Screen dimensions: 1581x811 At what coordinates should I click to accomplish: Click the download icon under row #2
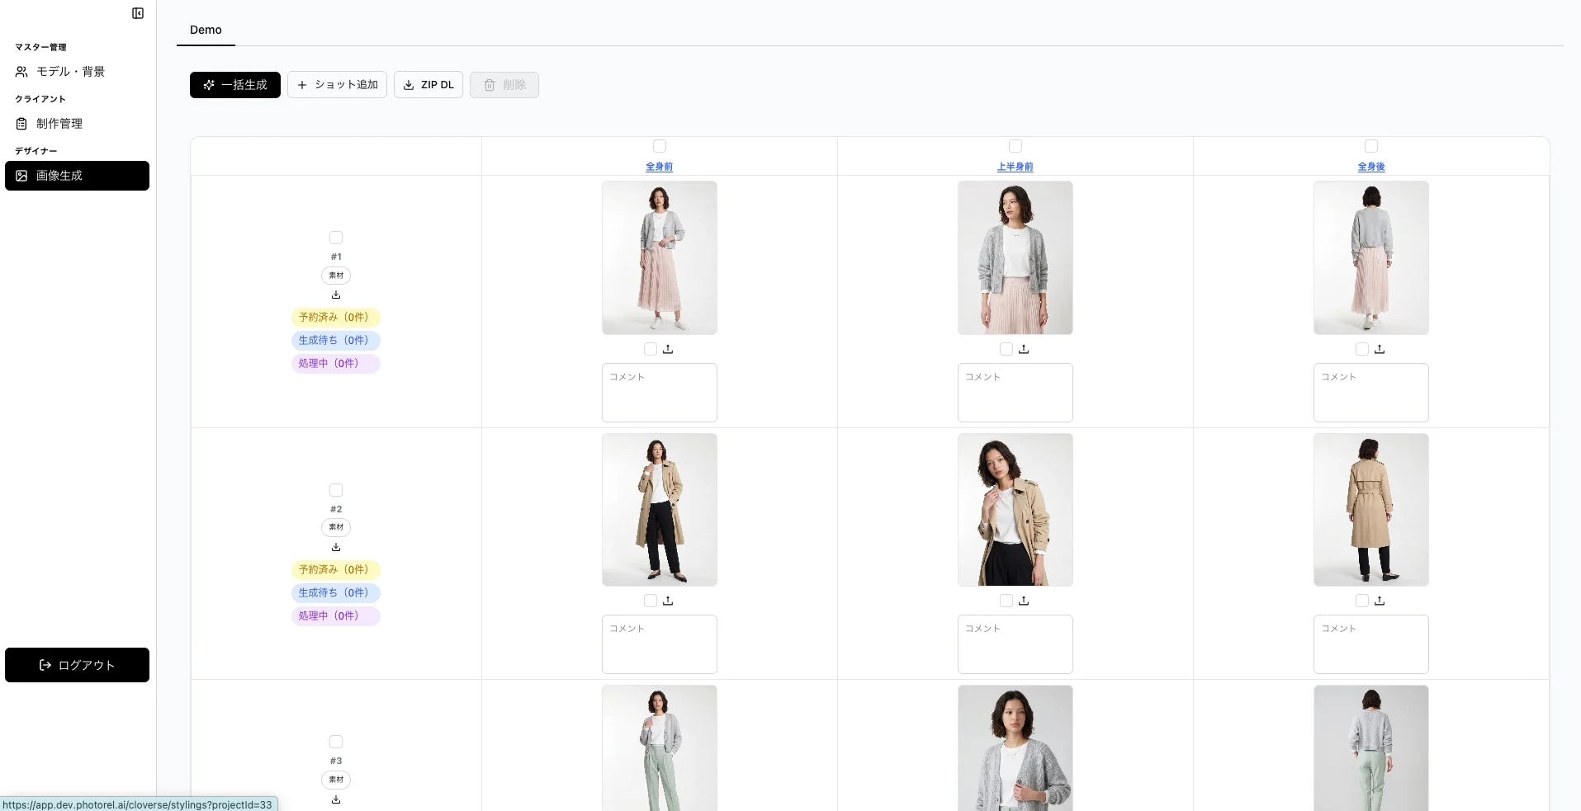[x=336, y=547]
